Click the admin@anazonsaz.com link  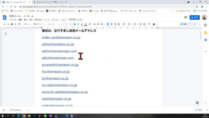(x=59, y=51)
